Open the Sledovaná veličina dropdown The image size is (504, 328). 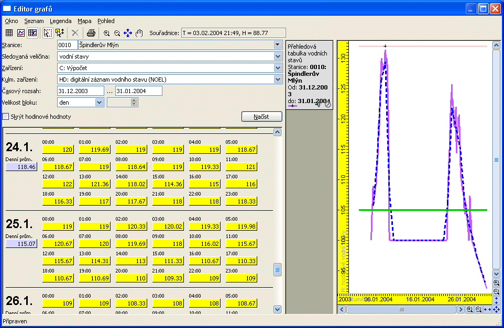coord(278,56)
